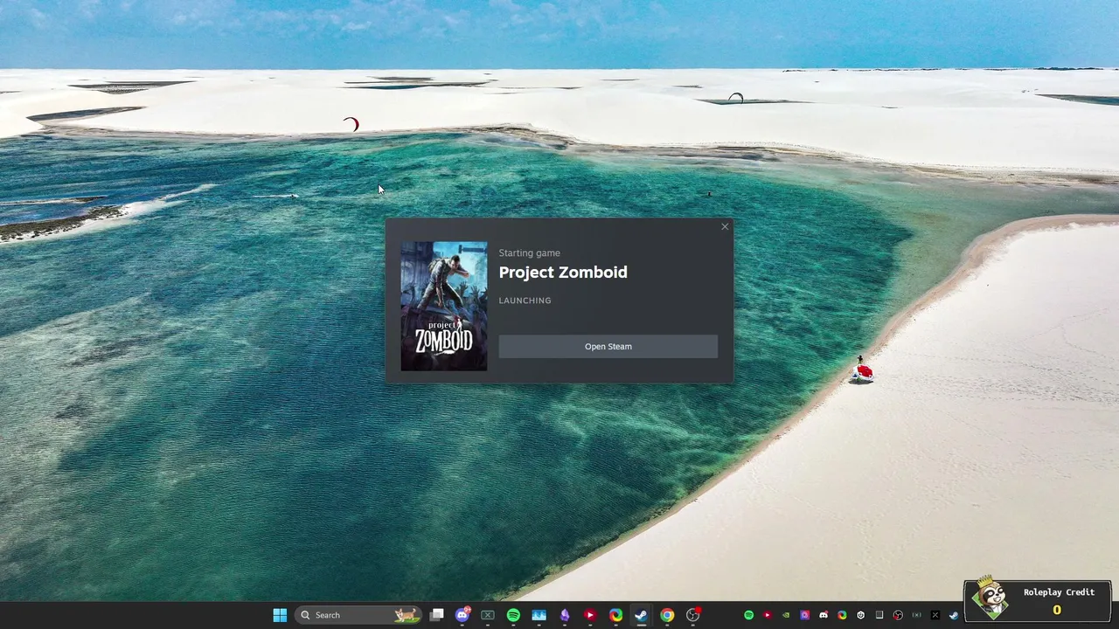
Task: Click the Steam icon in system tray
Action: pyautogui.click(x=954, y=615)
